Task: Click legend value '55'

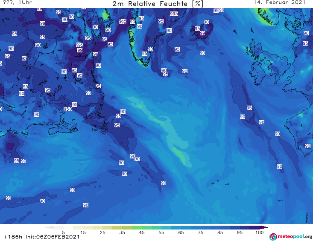Action: [x=161, y=232]
